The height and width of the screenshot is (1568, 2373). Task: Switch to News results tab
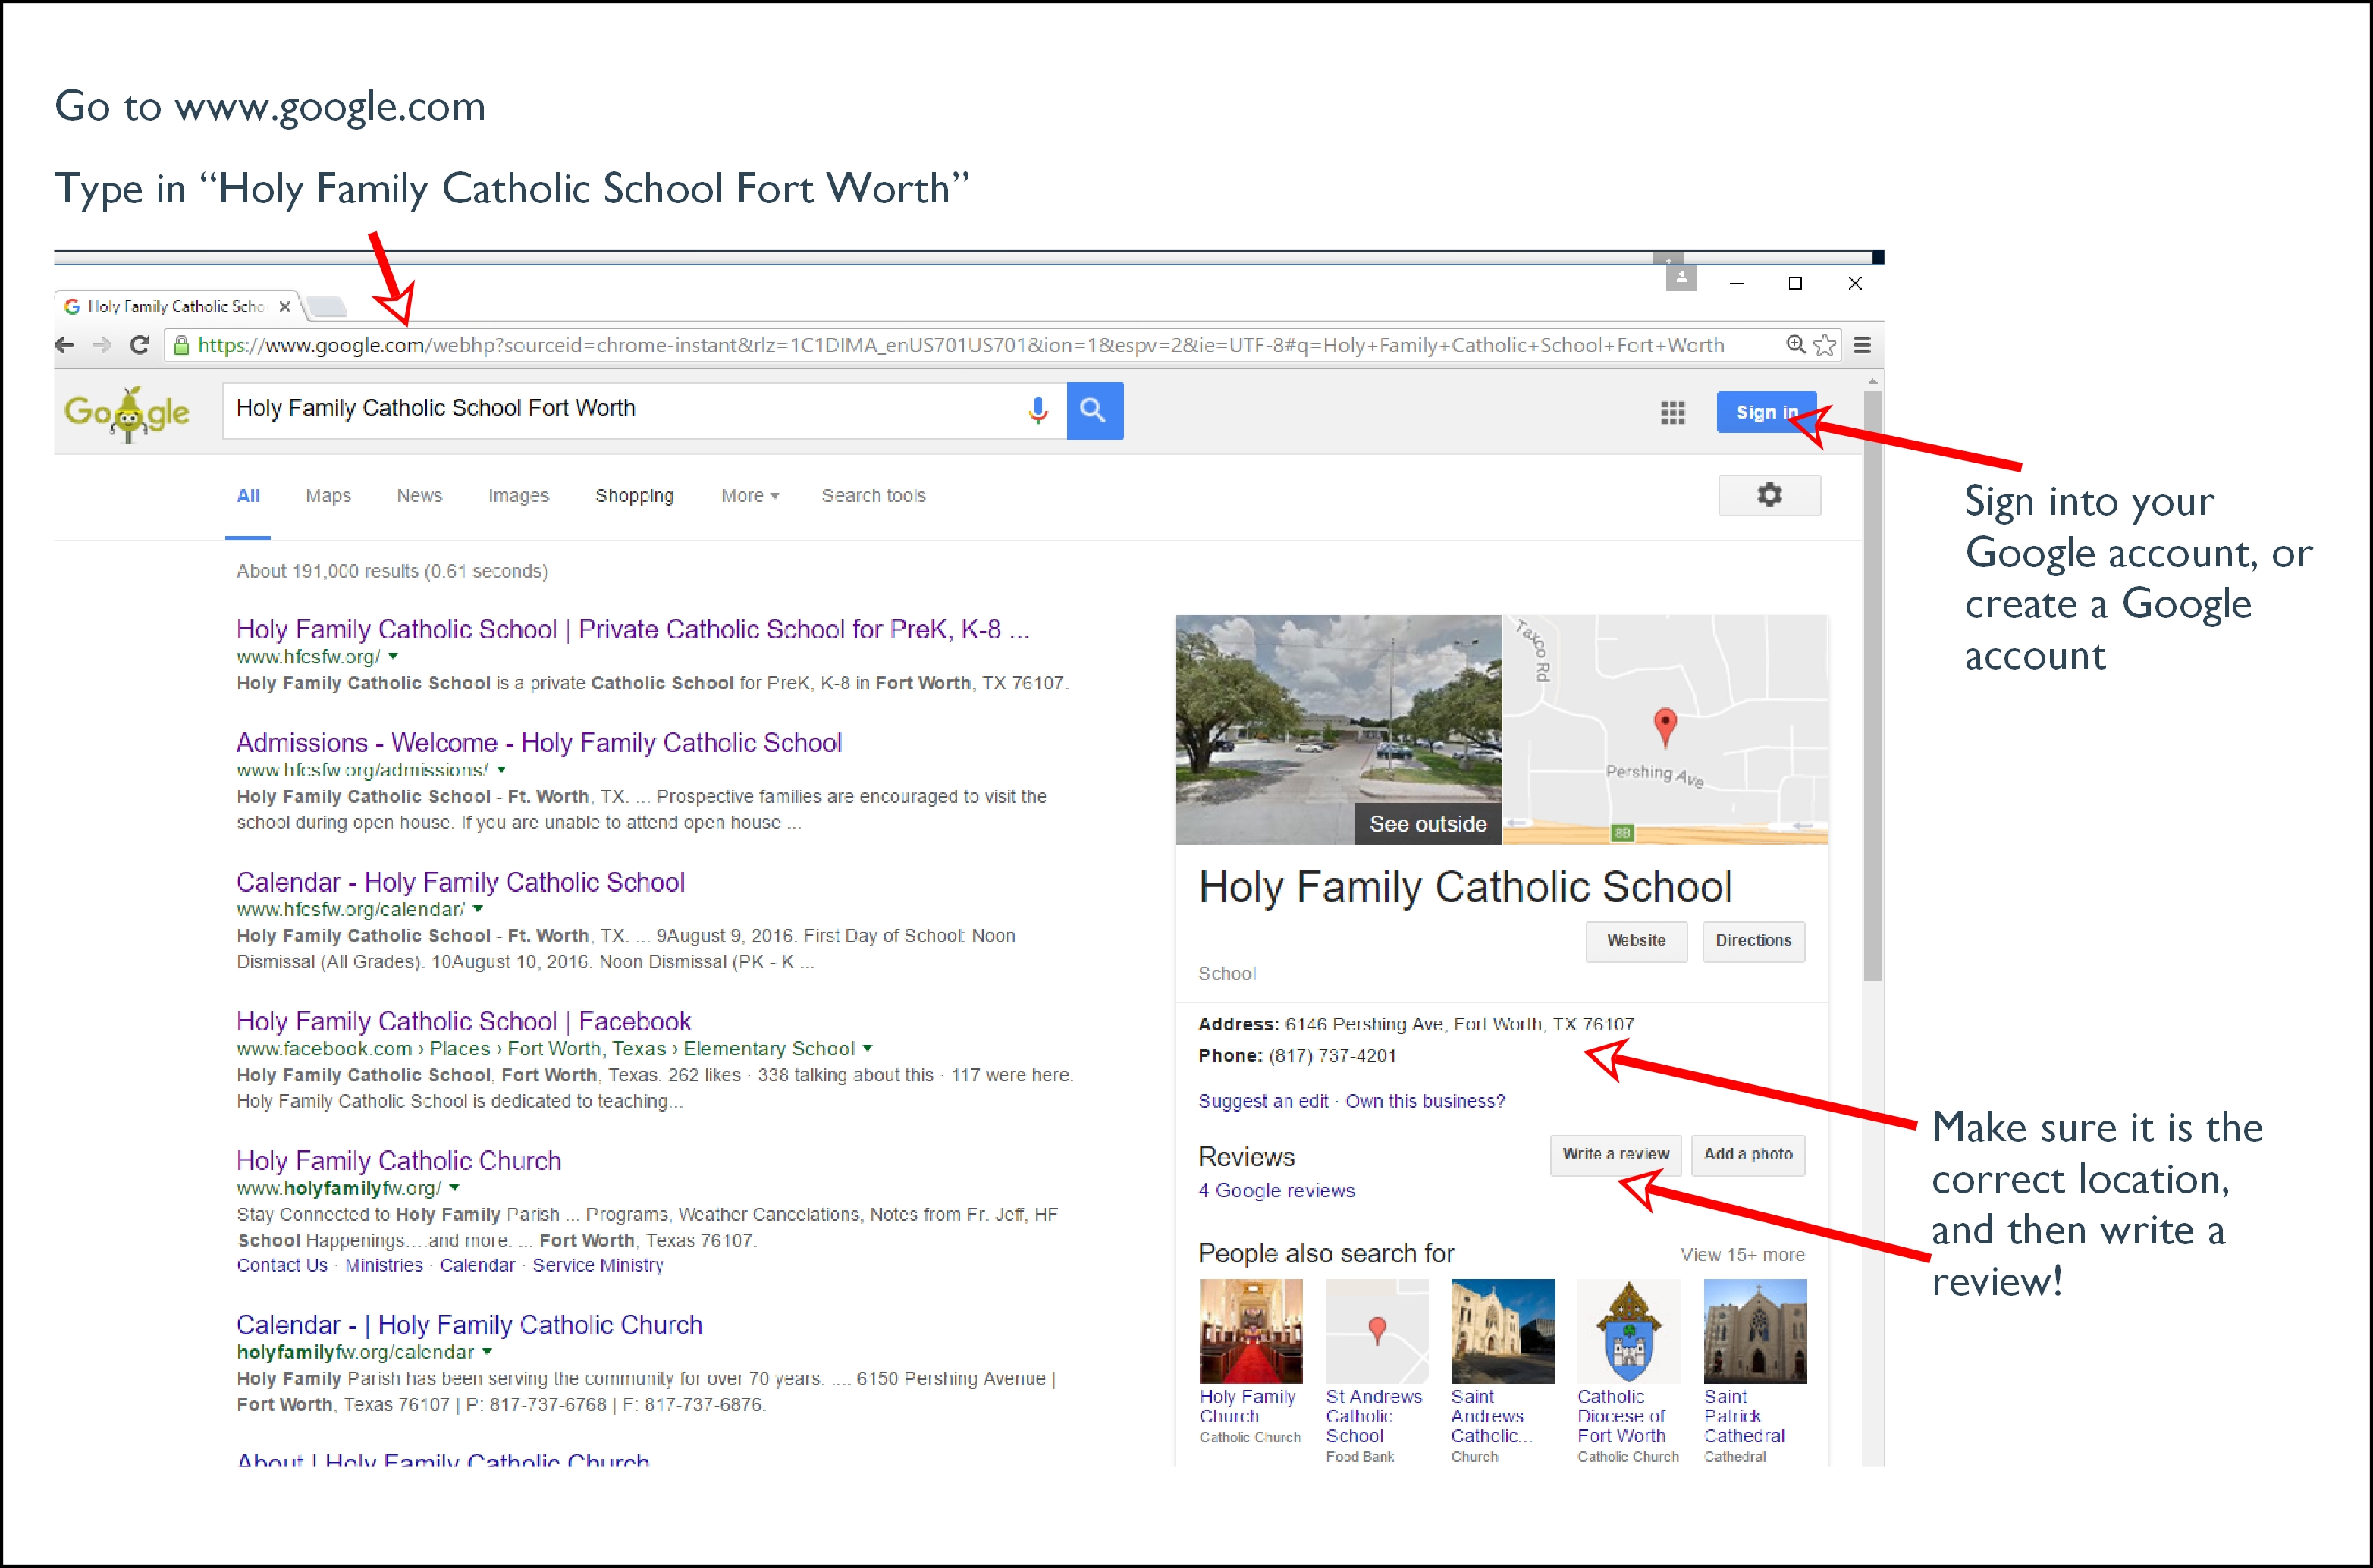(x=419, y=495)
